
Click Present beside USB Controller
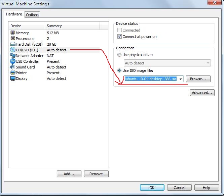53,61
